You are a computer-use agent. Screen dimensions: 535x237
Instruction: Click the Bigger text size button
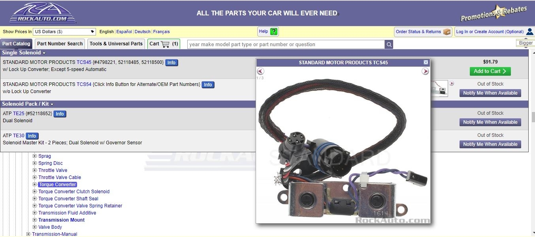click(x=526, y=43)
